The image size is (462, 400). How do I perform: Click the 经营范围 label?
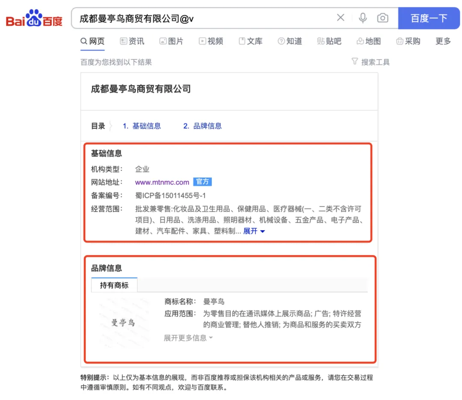pyautogui.click(x=107, y=209)
